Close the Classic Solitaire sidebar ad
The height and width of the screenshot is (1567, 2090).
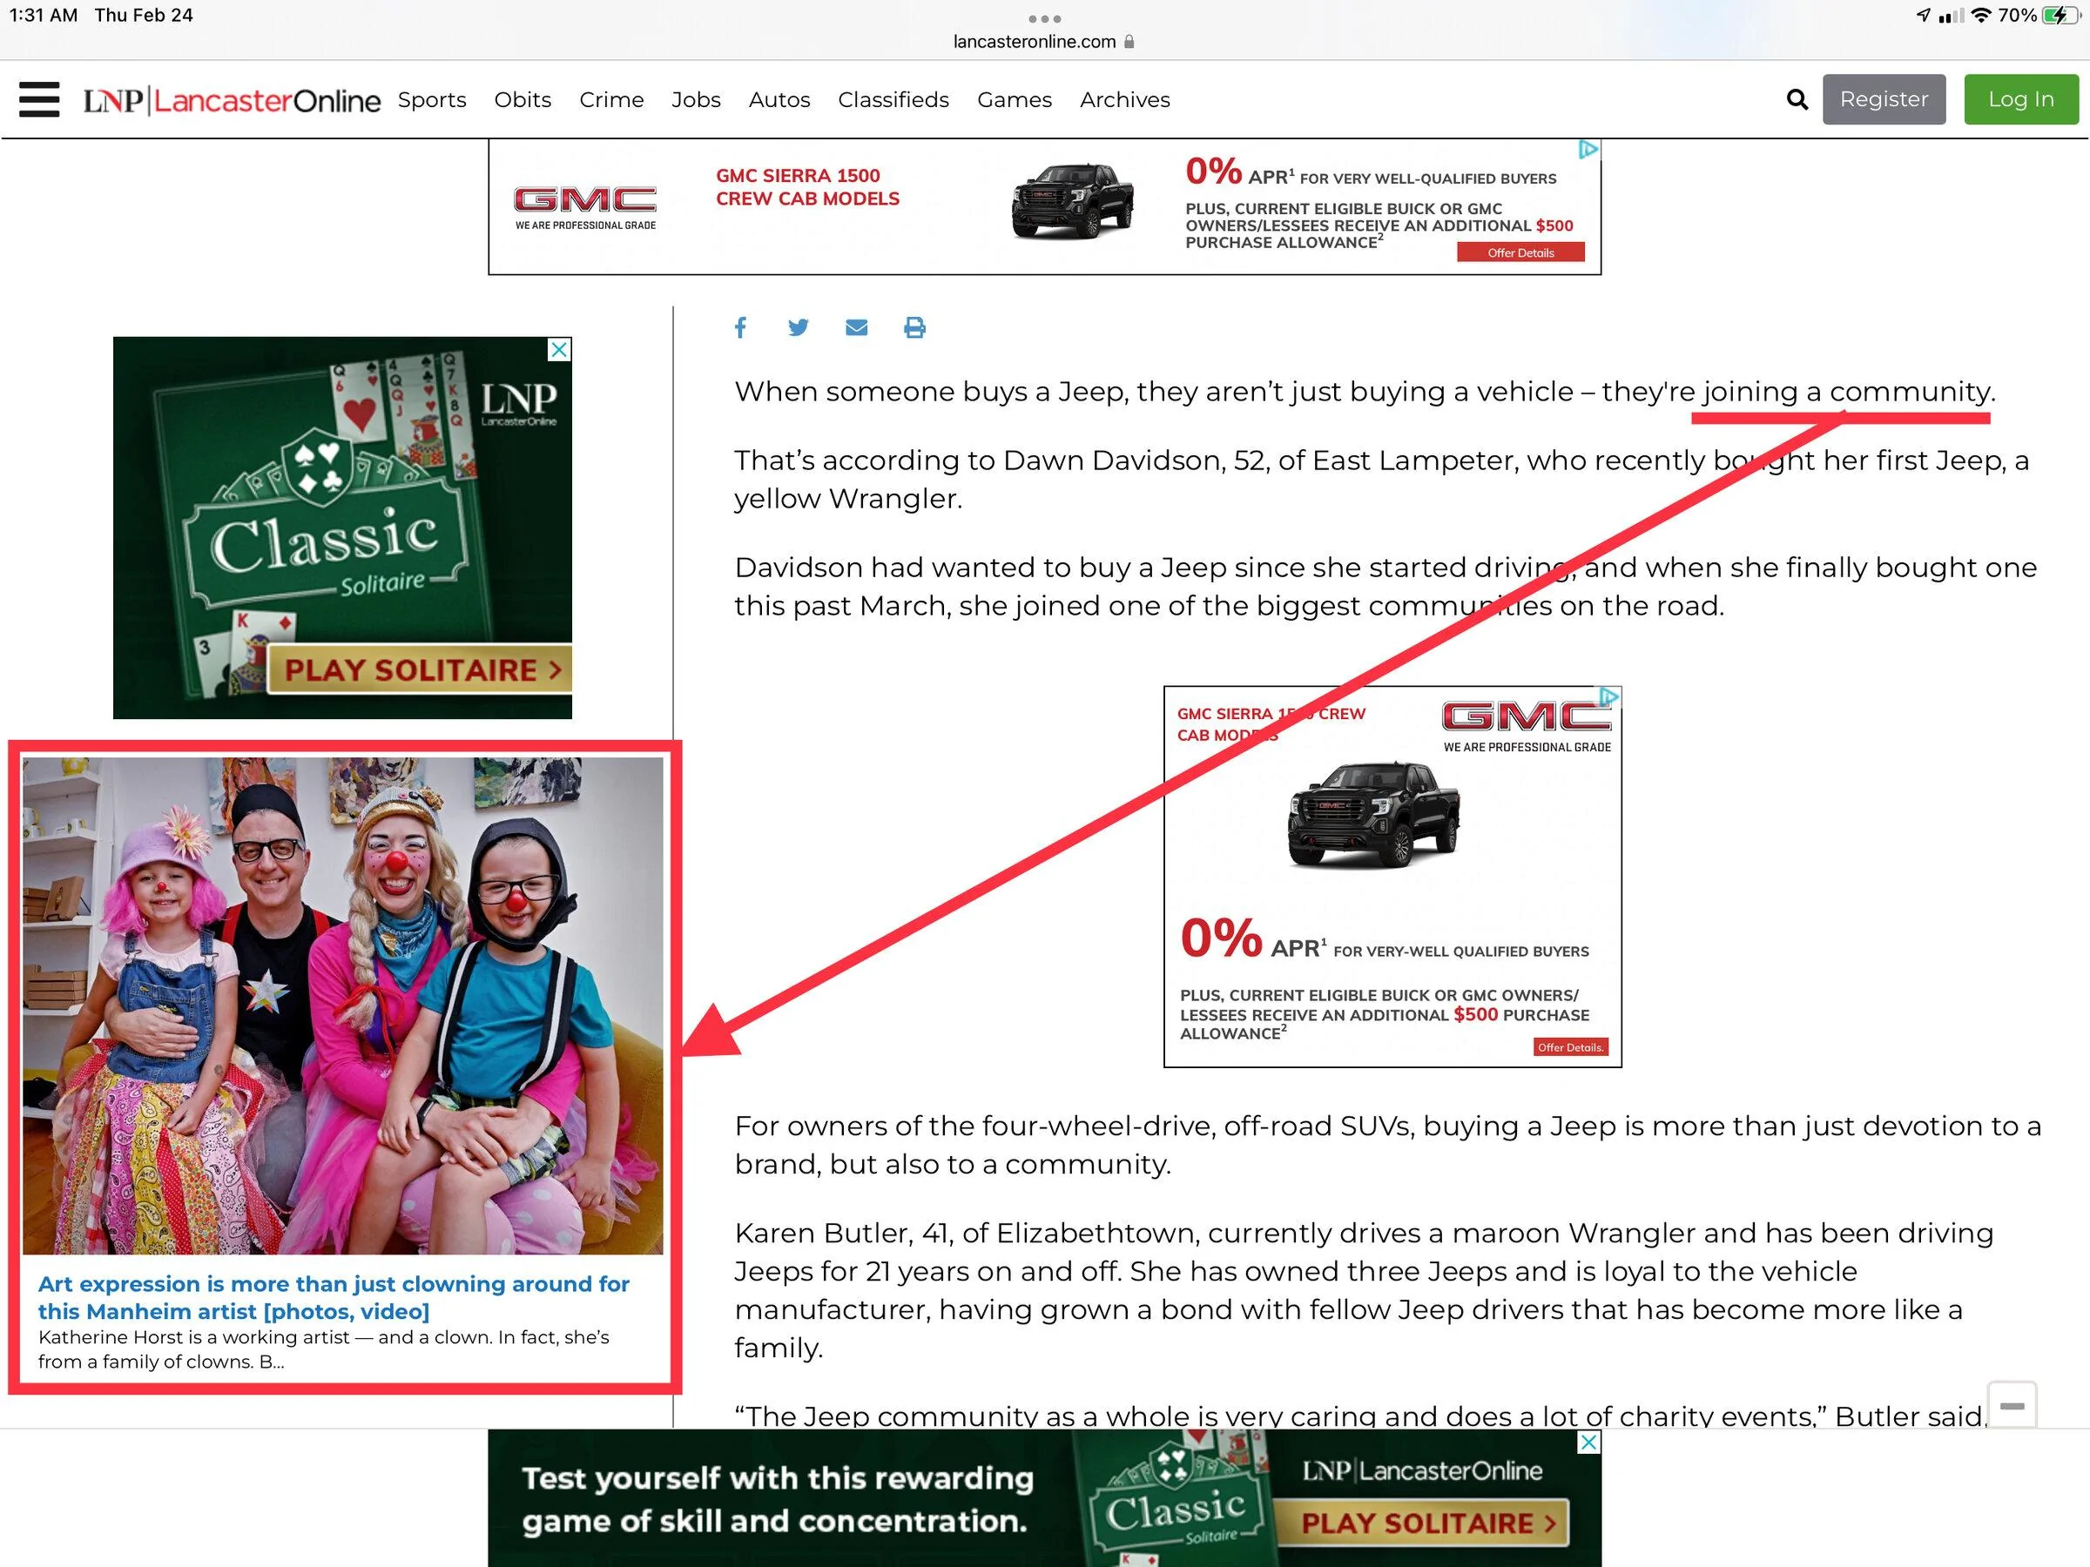point(560,349)
